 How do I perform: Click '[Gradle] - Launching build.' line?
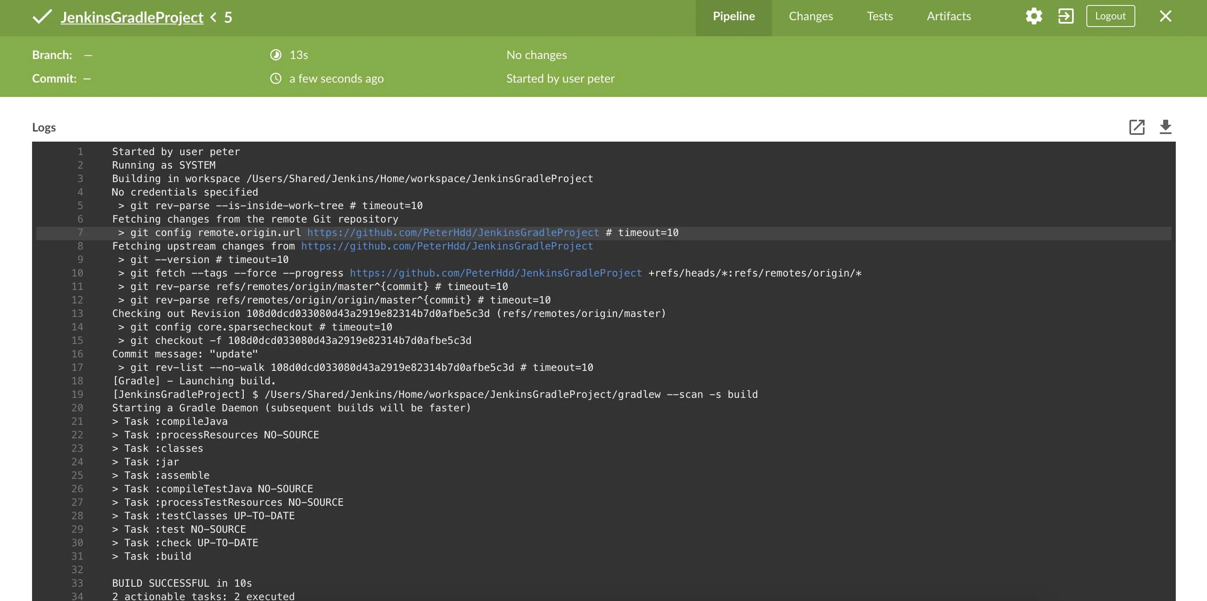click(x=194, y=381)
